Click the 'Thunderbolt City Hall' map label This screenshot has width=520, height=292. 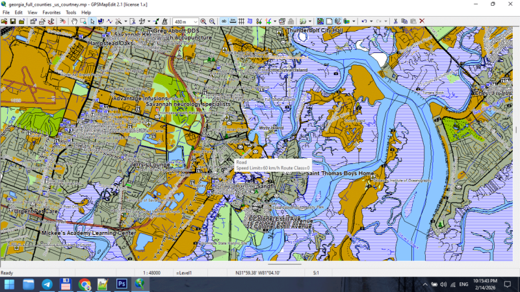coord(315,30)
